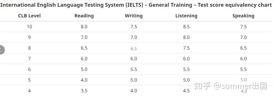Image resolution: width=274 pixels, height=97 pixels.
Task: Select CLB level 10 cell
Action: tap(29, 27)
